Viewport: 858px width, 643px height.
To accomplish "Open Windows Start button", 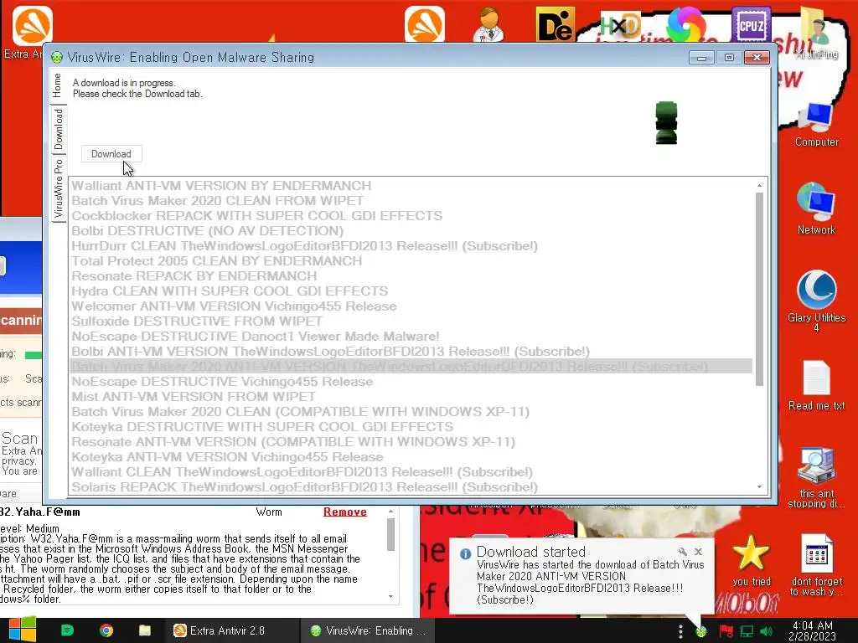I will (x=23, y=630).
